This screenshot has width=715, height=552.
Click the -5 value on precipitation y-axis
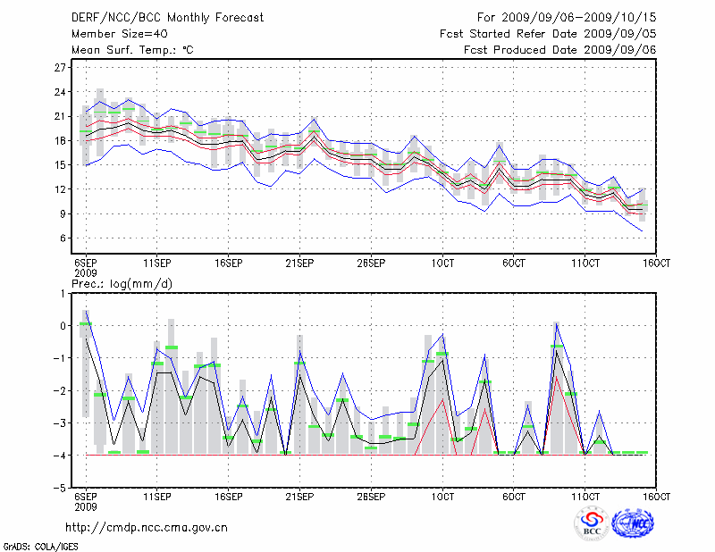coord(61,489)
